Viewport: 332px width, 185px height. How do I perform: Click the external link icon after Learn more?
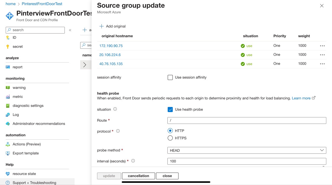coord(314,98)
